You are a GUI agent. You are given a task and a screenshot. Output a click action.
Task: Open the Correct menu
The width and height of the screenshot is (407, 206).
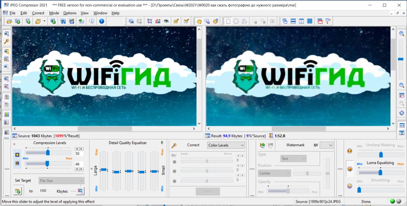38,13
